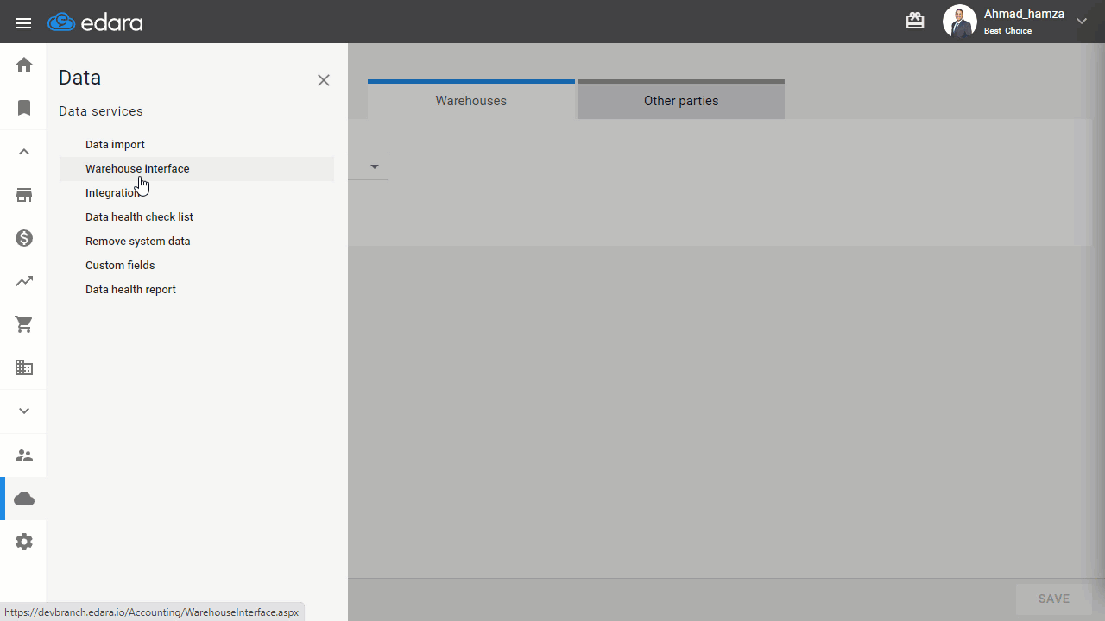Click the SAVE button

(1054, 599)
